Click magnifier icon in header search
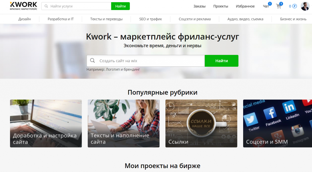 46,6
